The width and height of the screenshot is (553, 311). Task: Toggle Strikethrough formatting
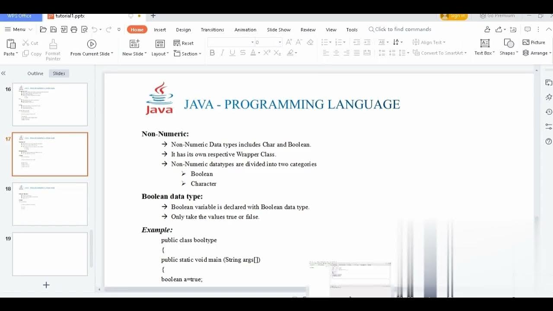[243, 53]
